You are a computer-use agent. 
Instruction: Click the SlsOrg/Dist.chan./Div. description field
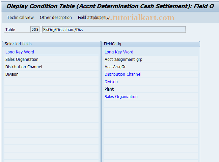coord(114,29)
